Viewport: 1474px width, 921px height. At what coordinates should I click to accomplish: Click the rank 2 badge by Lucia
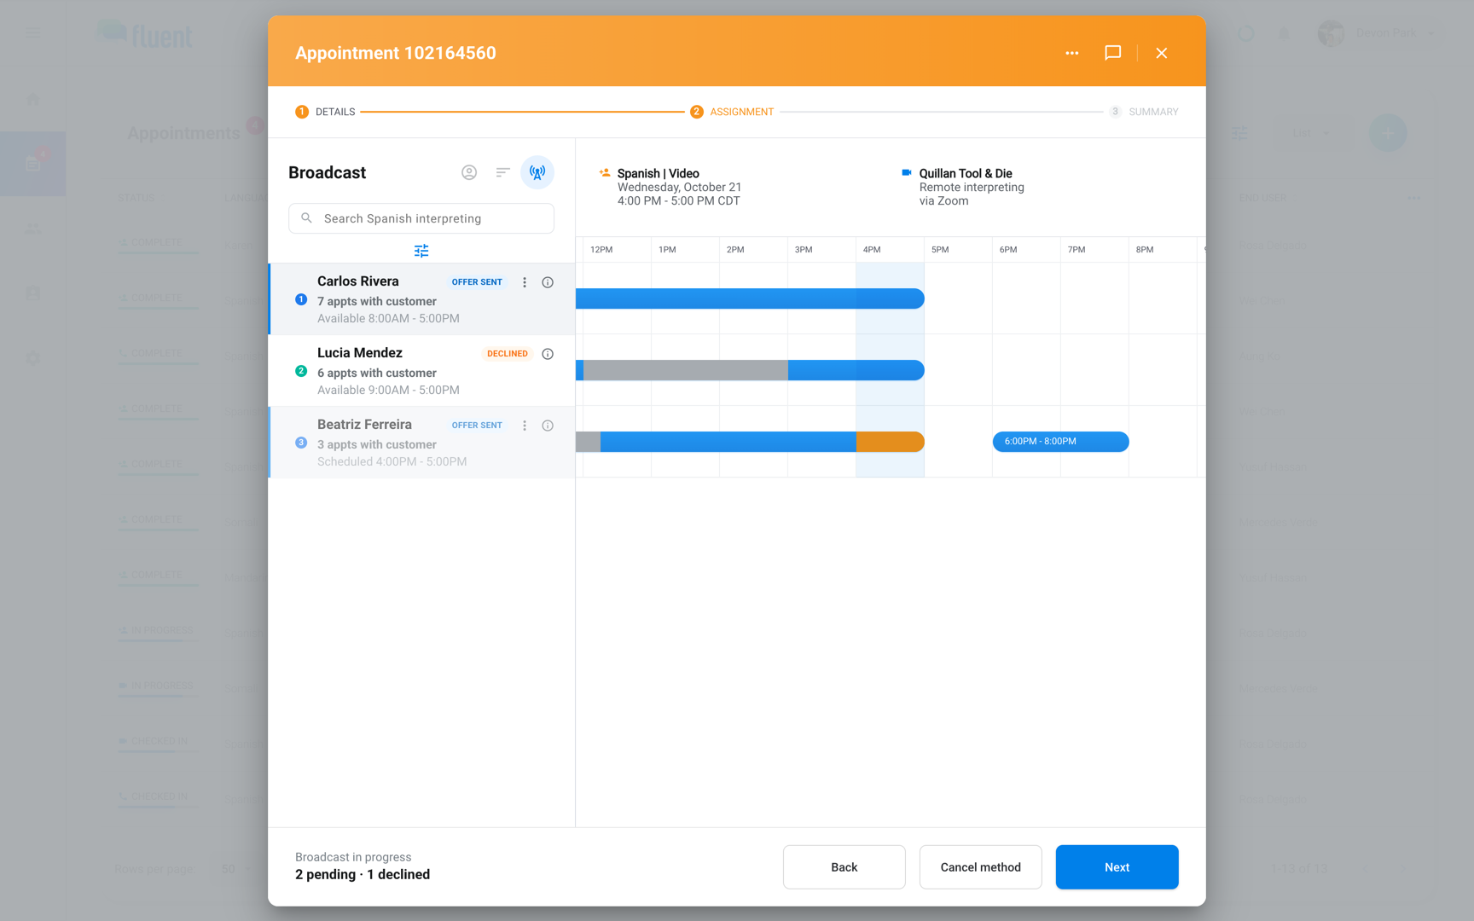(x=301, y=371)
